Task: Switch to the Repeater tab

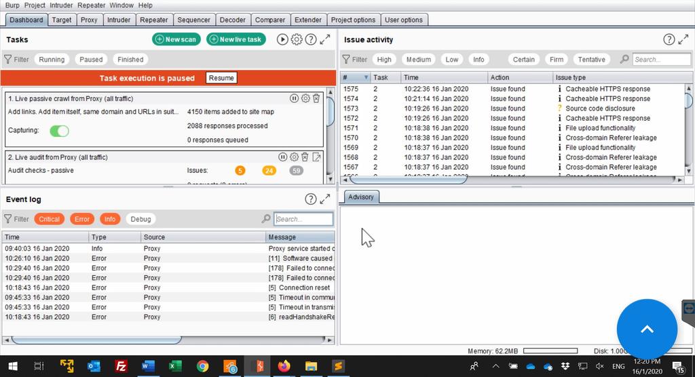Action: [x=154, y=20]
